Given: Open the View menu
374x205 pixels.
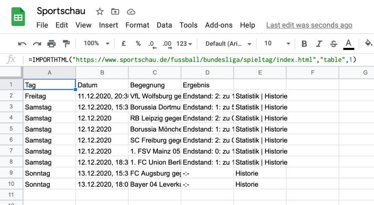Looking at the screenshot, I should point(84,25).
